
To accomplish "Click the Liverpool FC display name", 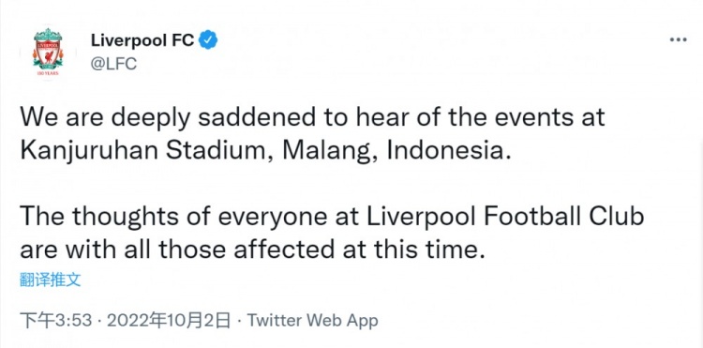I will [x=142, y=40].
